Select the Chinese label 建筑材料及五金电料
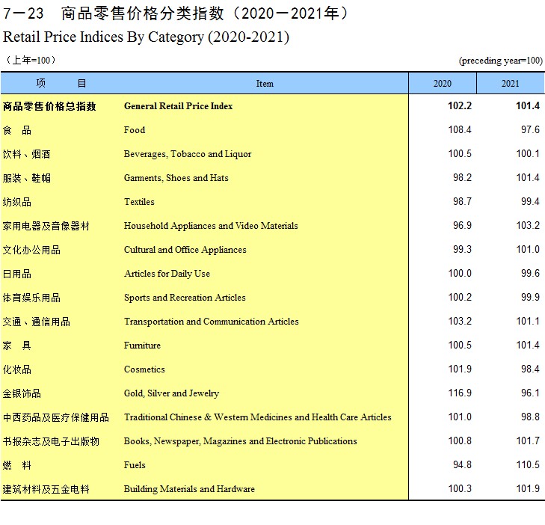This screenshot has width=545, height=525. click(x=46, y=490)
